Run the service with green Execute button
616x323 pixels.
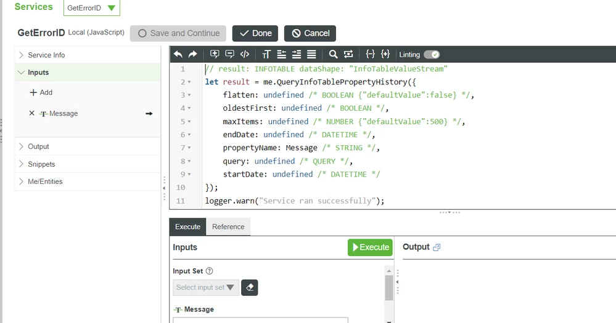(370, 247)
